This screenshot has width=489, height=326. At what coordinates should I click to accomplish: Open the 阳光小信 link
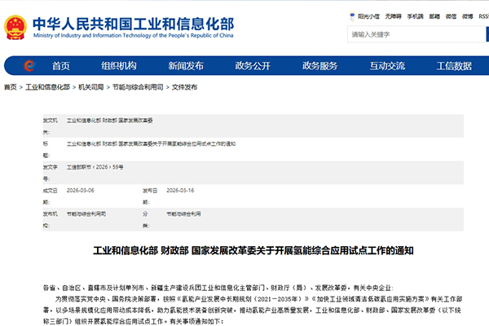pyautogui.click(x=368, y=16)
